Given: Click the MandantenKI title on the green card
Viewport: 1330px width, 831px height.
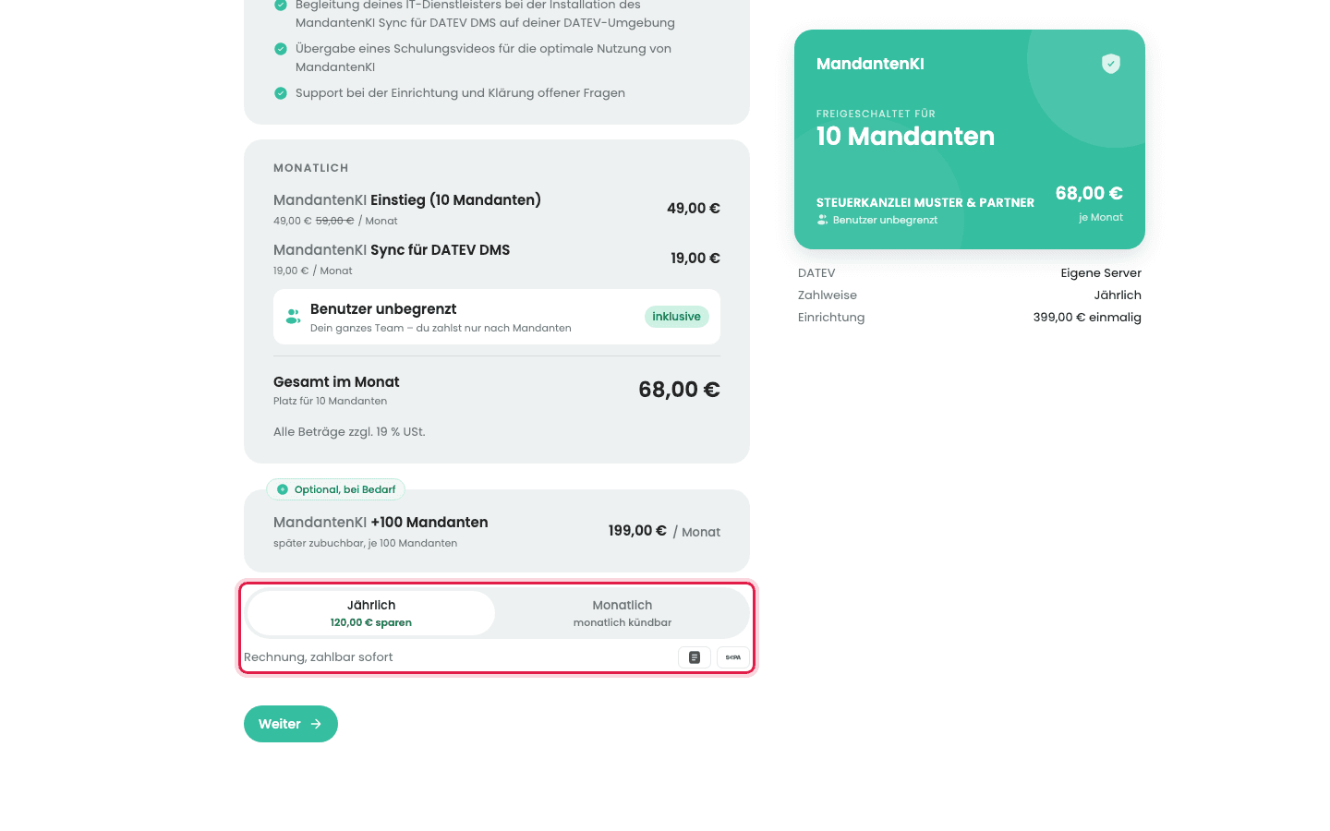Looking at the screenshot, I should pyautogui.click(x=870, y=64).
